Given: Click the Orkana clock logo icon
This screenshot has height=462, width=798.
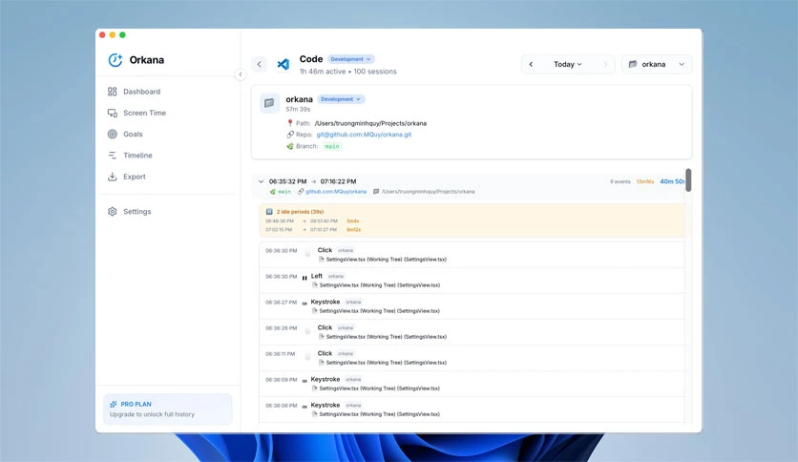Looking at the screenshot, I should pos(115,60).
